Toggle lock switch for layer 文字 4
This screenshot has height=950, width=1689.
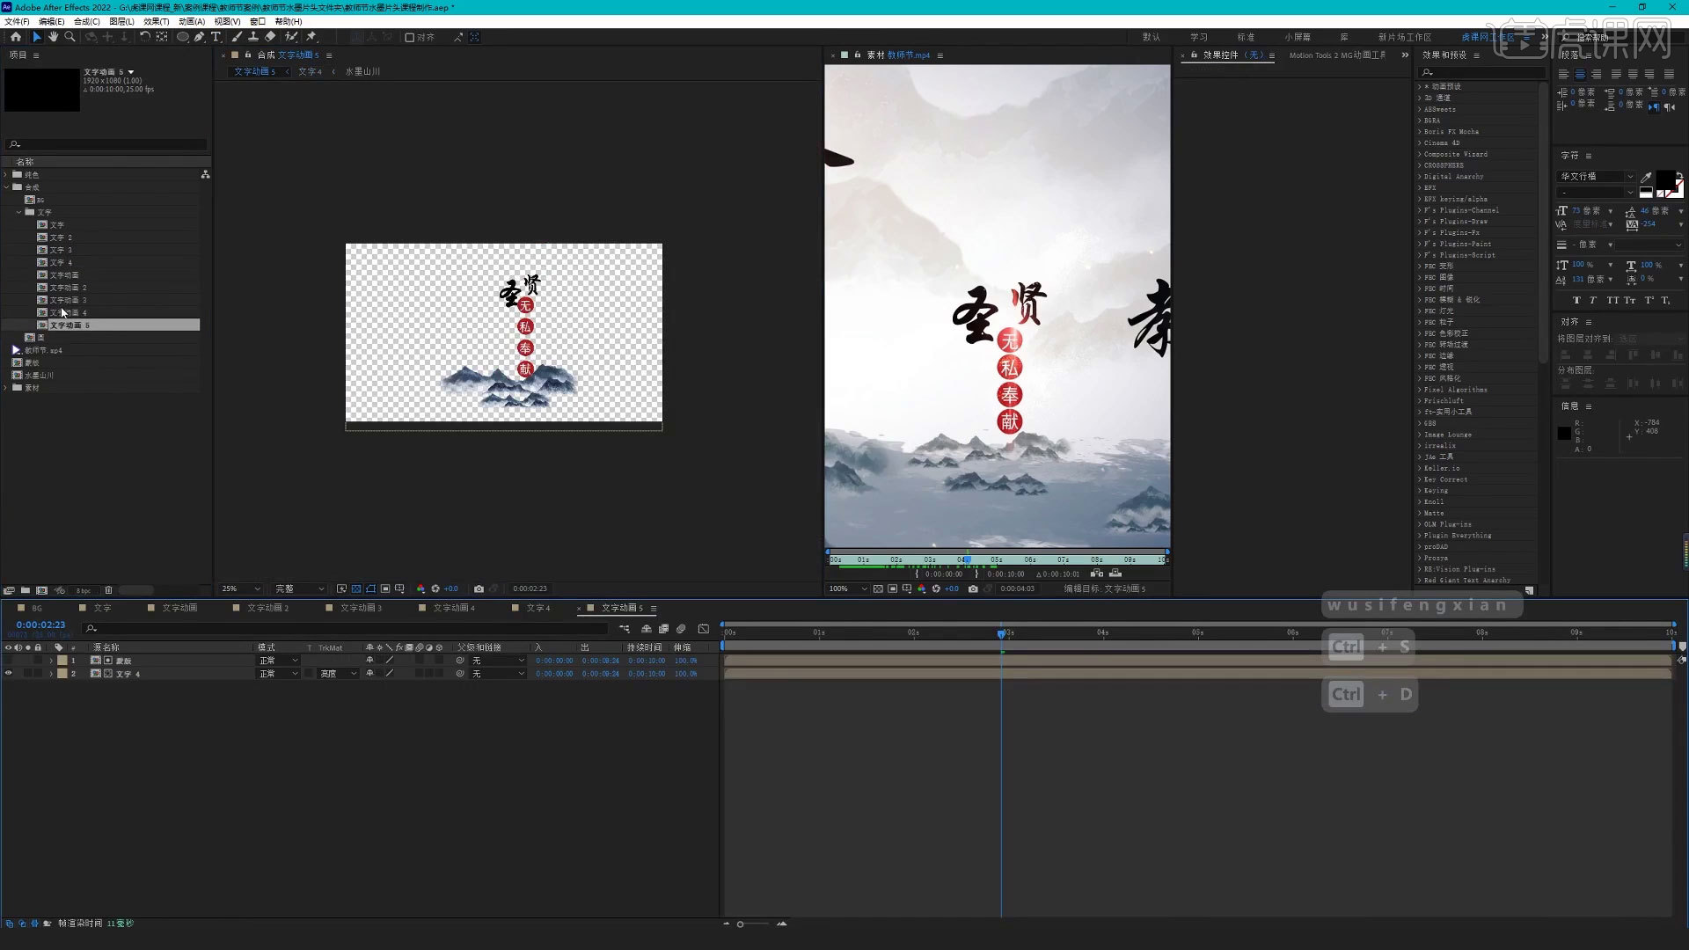(x=38, y=674)
